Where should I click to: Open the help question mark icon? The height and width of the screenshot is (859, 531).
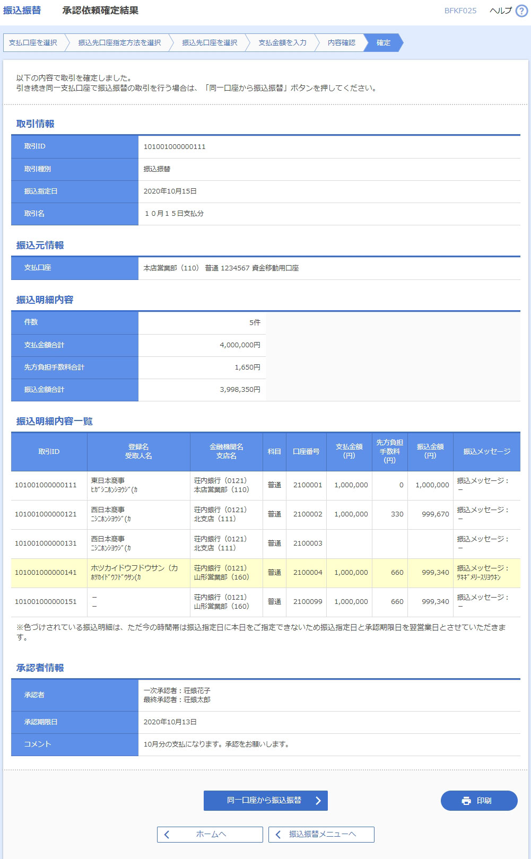coord(522,11)
